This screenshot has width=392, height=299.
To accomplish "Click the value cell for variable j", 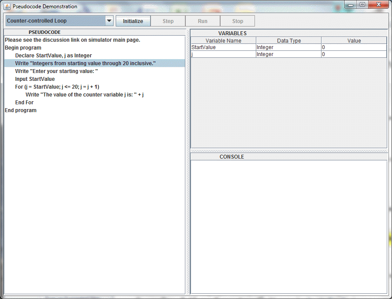I will click(354, 54).
